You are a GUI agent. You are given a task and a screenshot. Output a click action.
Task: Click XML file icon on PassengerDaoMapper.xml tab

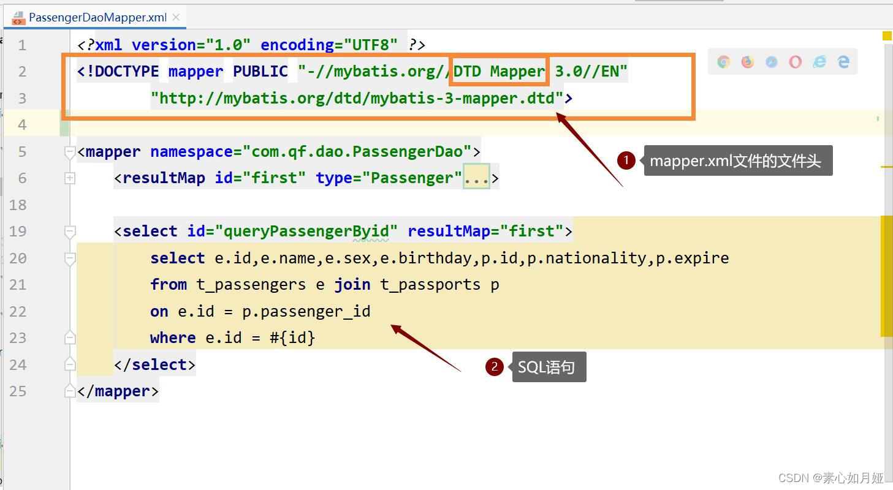click(x=18, y=18)
